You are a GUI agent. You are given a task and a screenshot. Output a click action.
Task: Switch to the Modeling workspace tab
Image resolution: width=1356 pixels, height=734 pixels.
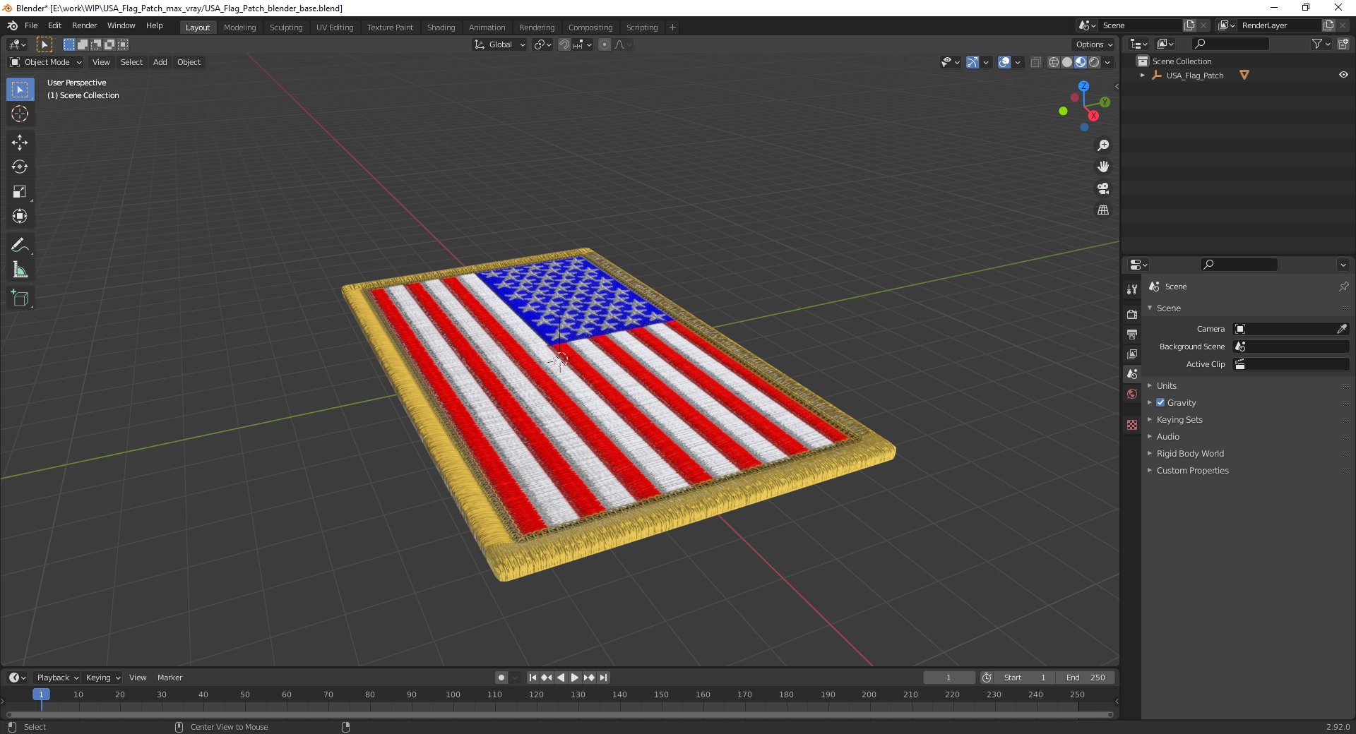click(239, 28)
